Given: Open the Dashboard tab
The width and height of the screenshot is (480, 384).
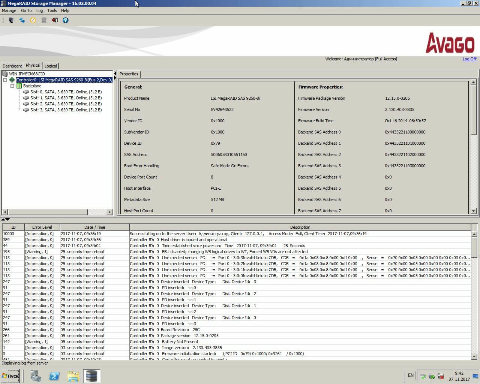Looking at the screenshot, I should point(12,66).
